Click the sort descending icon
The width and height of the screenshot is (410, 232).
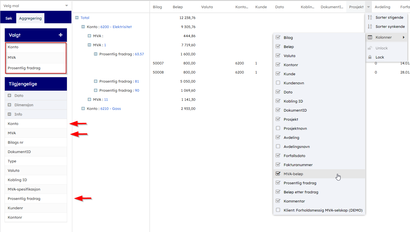pos(370,26)
